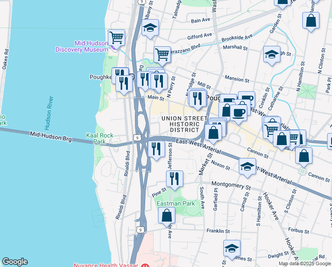Click the school marker near Albany St

click(150, 29)
